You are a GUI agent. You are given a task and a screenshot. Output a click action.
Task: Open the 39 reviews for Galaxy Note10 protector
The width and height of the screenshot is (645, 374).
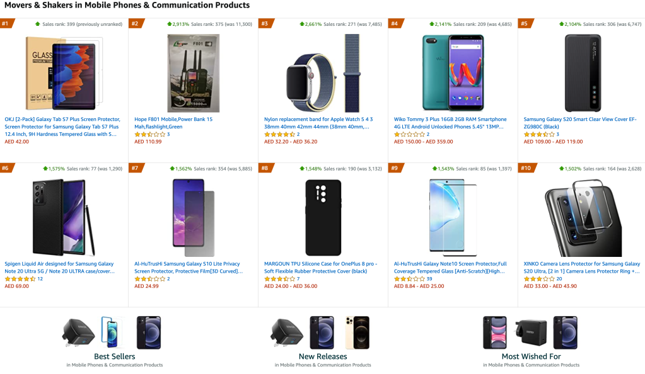[429, 279]
